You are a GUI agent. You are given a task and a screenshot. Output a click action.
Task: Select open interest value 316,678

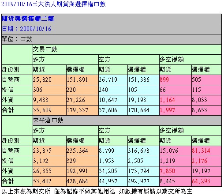point(138,151)
